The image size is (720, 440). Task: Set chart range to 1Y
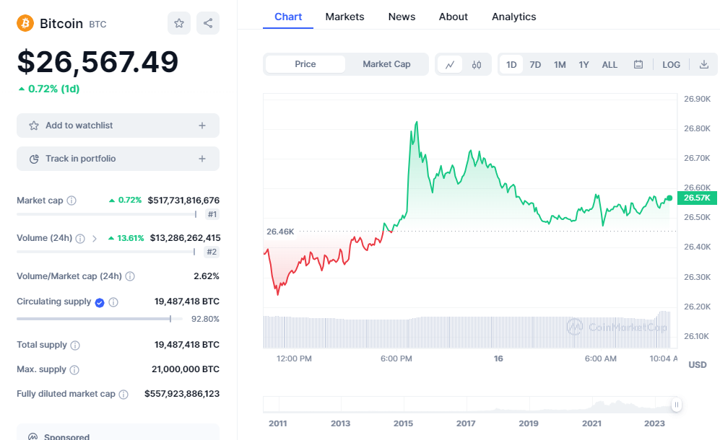point(584,65)
